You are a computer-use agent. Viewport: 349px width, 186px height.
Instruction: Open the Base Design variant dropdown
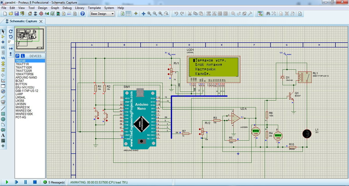pos(102,14)
